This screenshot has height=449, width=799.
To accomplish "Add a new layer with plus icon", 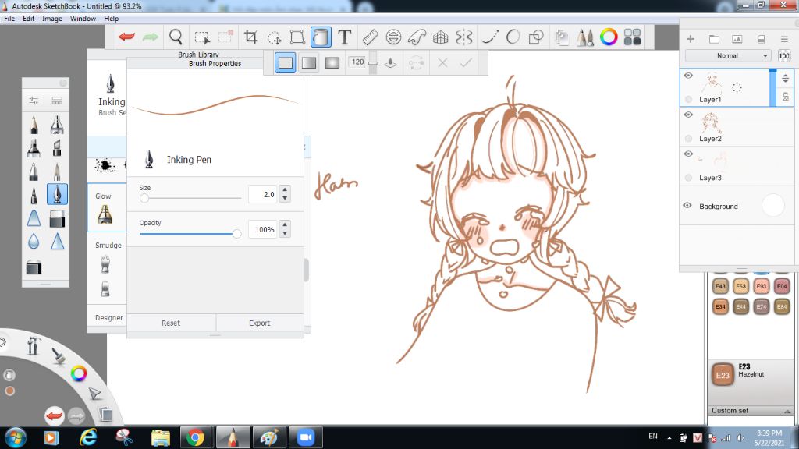I will tap(691, 39).
